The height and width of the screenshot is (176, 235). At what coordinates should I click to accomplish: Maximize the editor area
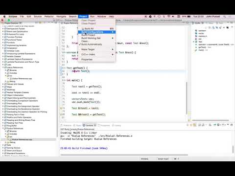(x=188, y=22)
